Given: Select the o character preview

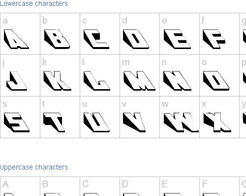Looking at the screenshot, I should click(x=216, y=81).
